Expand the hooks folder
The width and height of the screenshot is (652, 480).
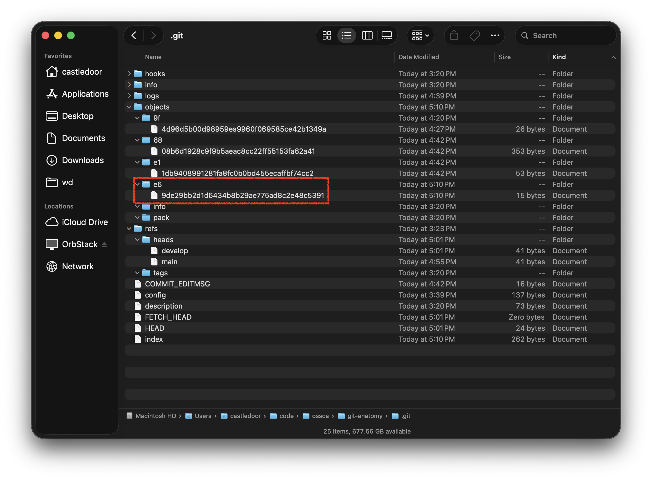point(129,74)
